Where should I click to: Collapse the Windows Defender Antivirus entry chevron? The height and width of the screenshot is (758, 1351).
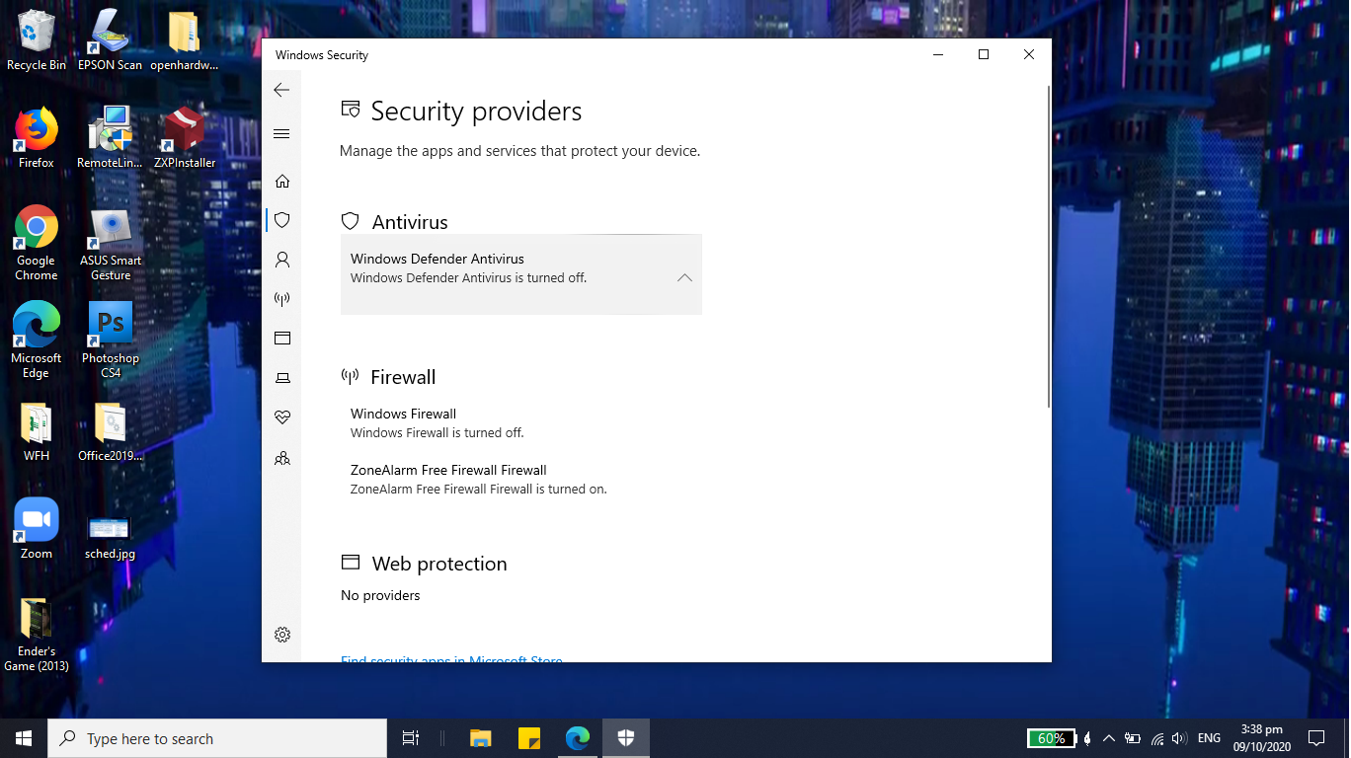point(684,278)
